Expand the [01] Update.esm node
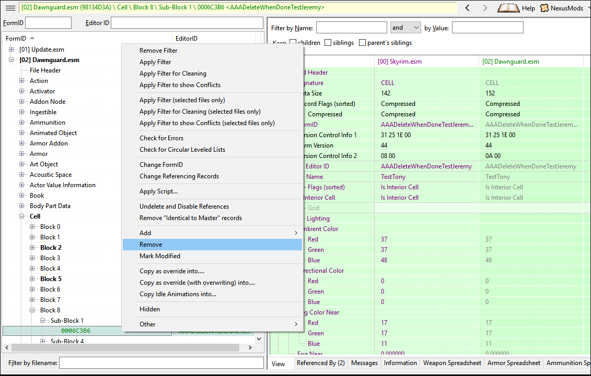The image size is (591, 376). coord(11,49)
